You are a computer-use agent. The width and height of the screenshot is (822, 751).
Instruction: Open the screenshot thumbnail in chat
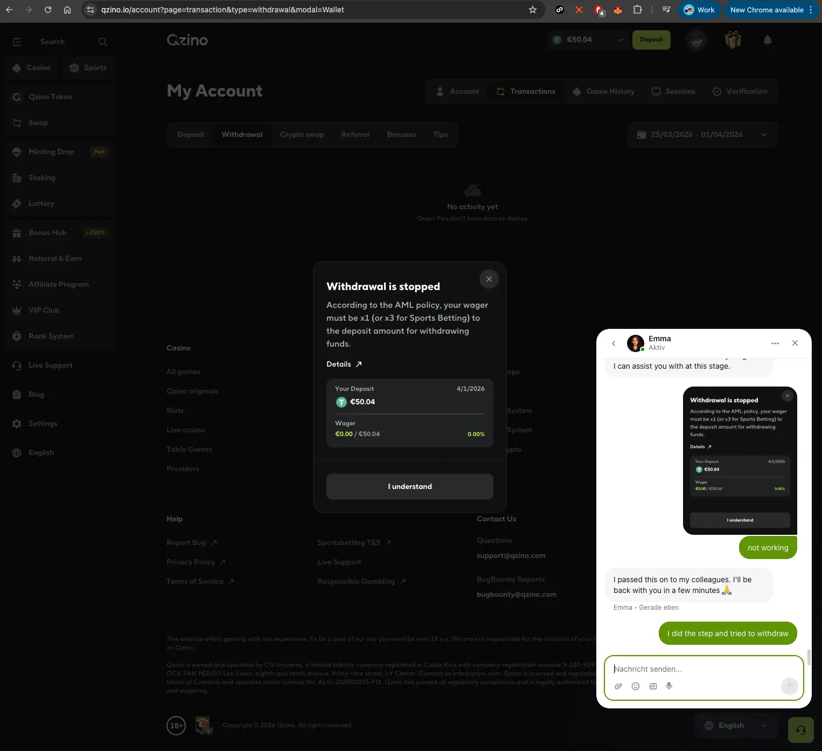[740, 461]
